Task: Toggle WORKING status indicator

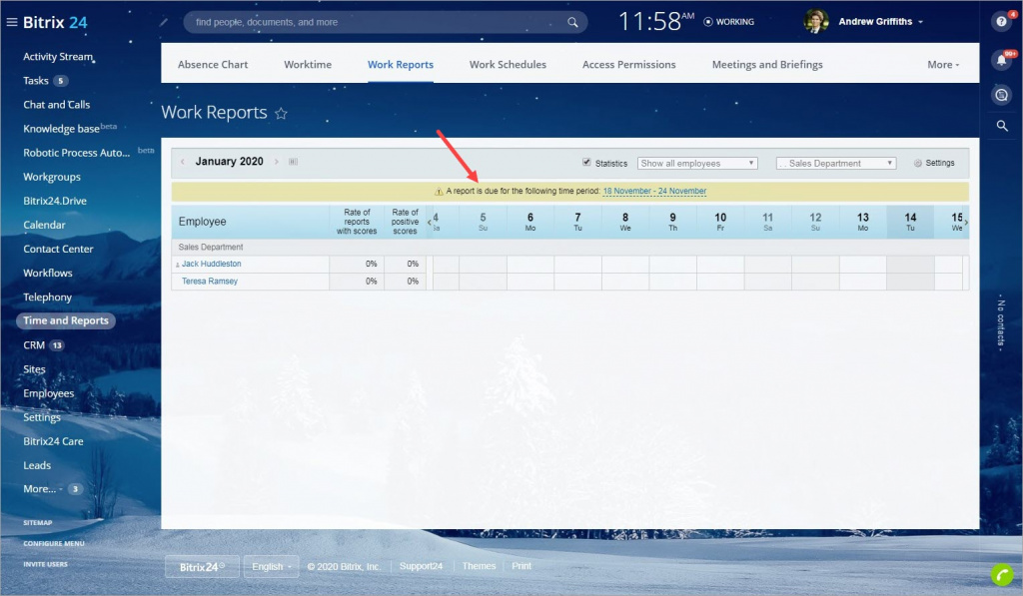Action: [x=728, y=22]
